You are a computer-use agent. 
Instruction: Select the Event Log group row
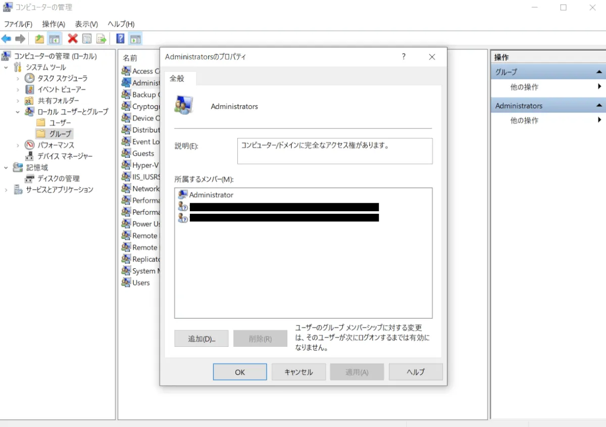coord(140,142)
